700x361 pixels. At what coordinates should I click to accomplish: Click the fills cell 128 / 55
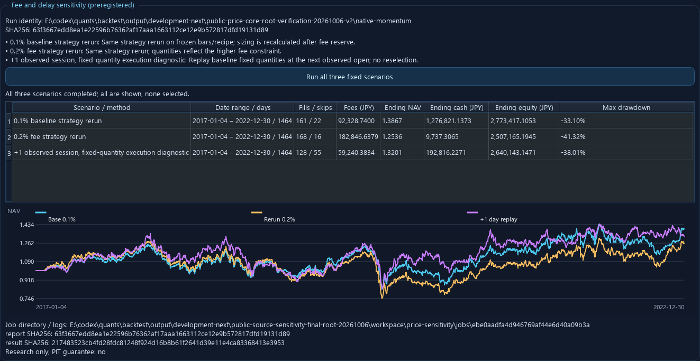315,153
